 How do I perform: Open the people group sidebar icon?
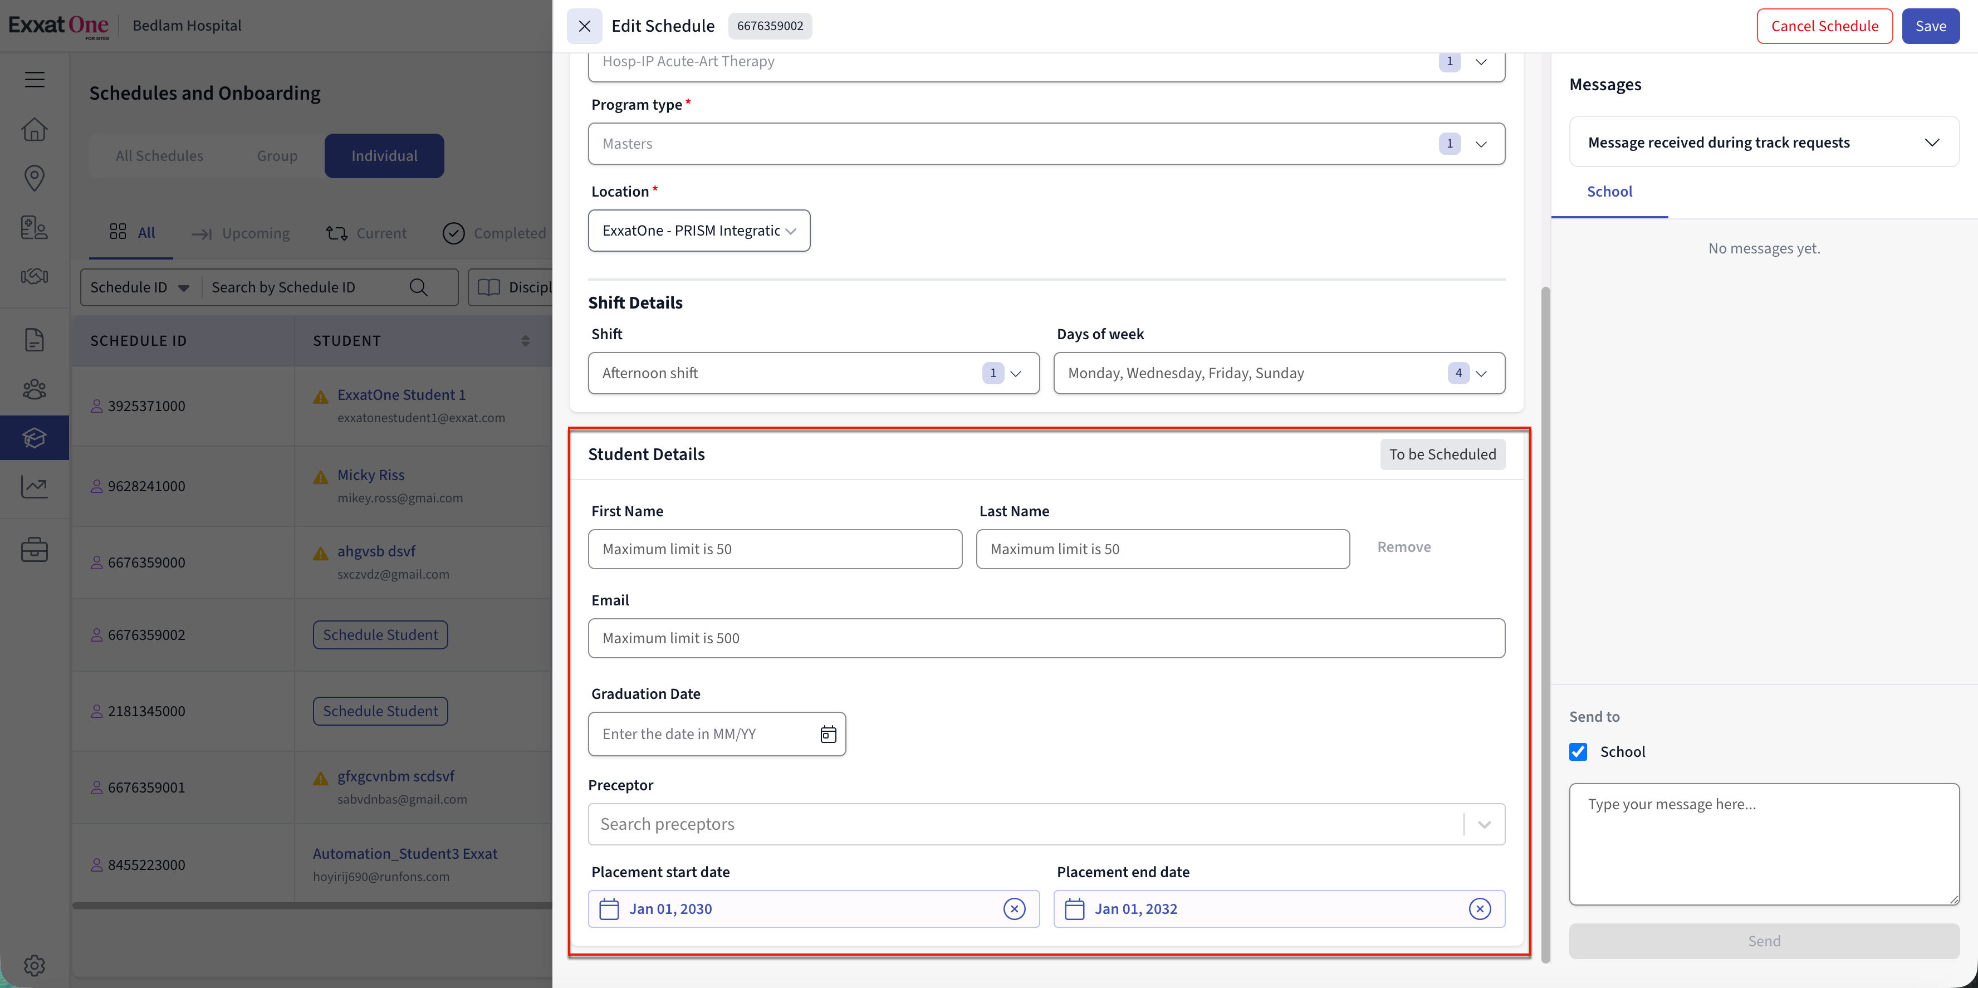[35, 389]
